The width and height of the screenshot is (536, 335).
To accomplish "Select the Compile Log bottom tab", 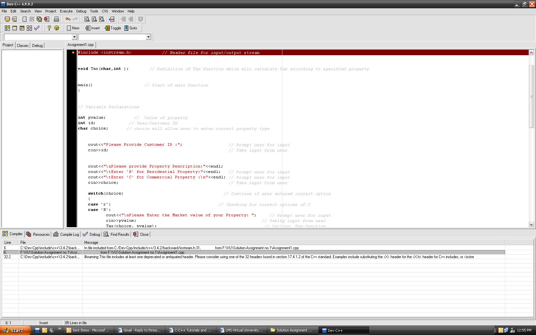I will point(66,234).
